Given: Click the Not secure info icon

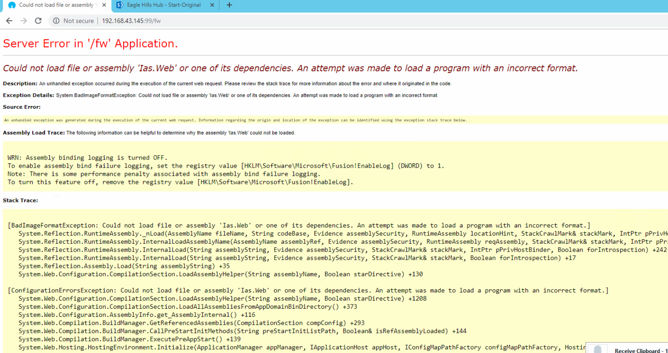Looking at the screenshot, I should pos(56,20).
